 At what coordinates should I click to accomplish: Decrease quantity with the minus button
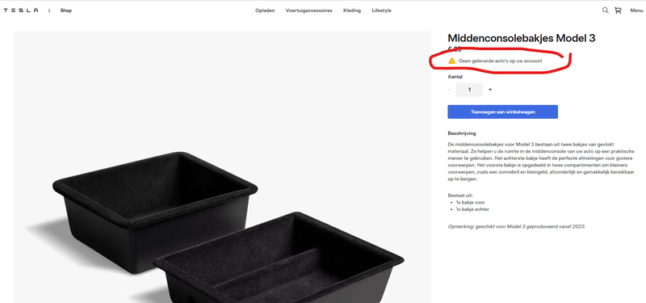[449, 90]
